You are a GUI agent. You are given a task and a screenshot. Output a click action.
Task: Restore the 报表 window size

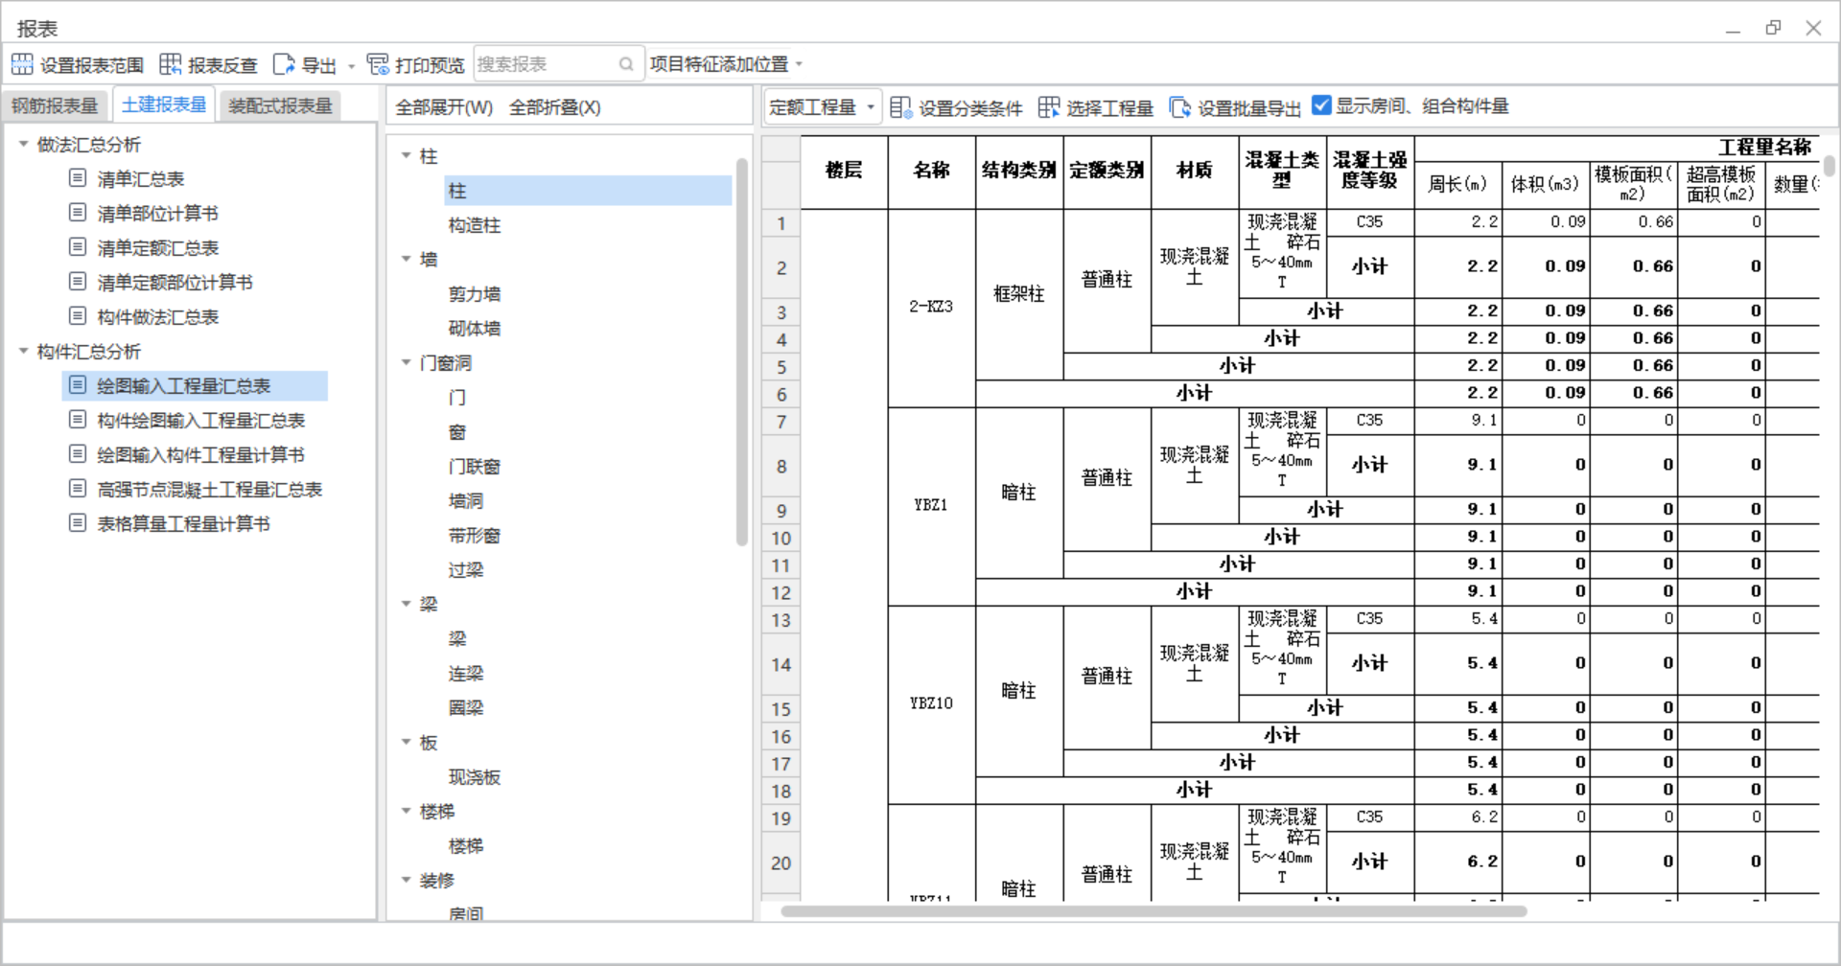(1773, 28)
